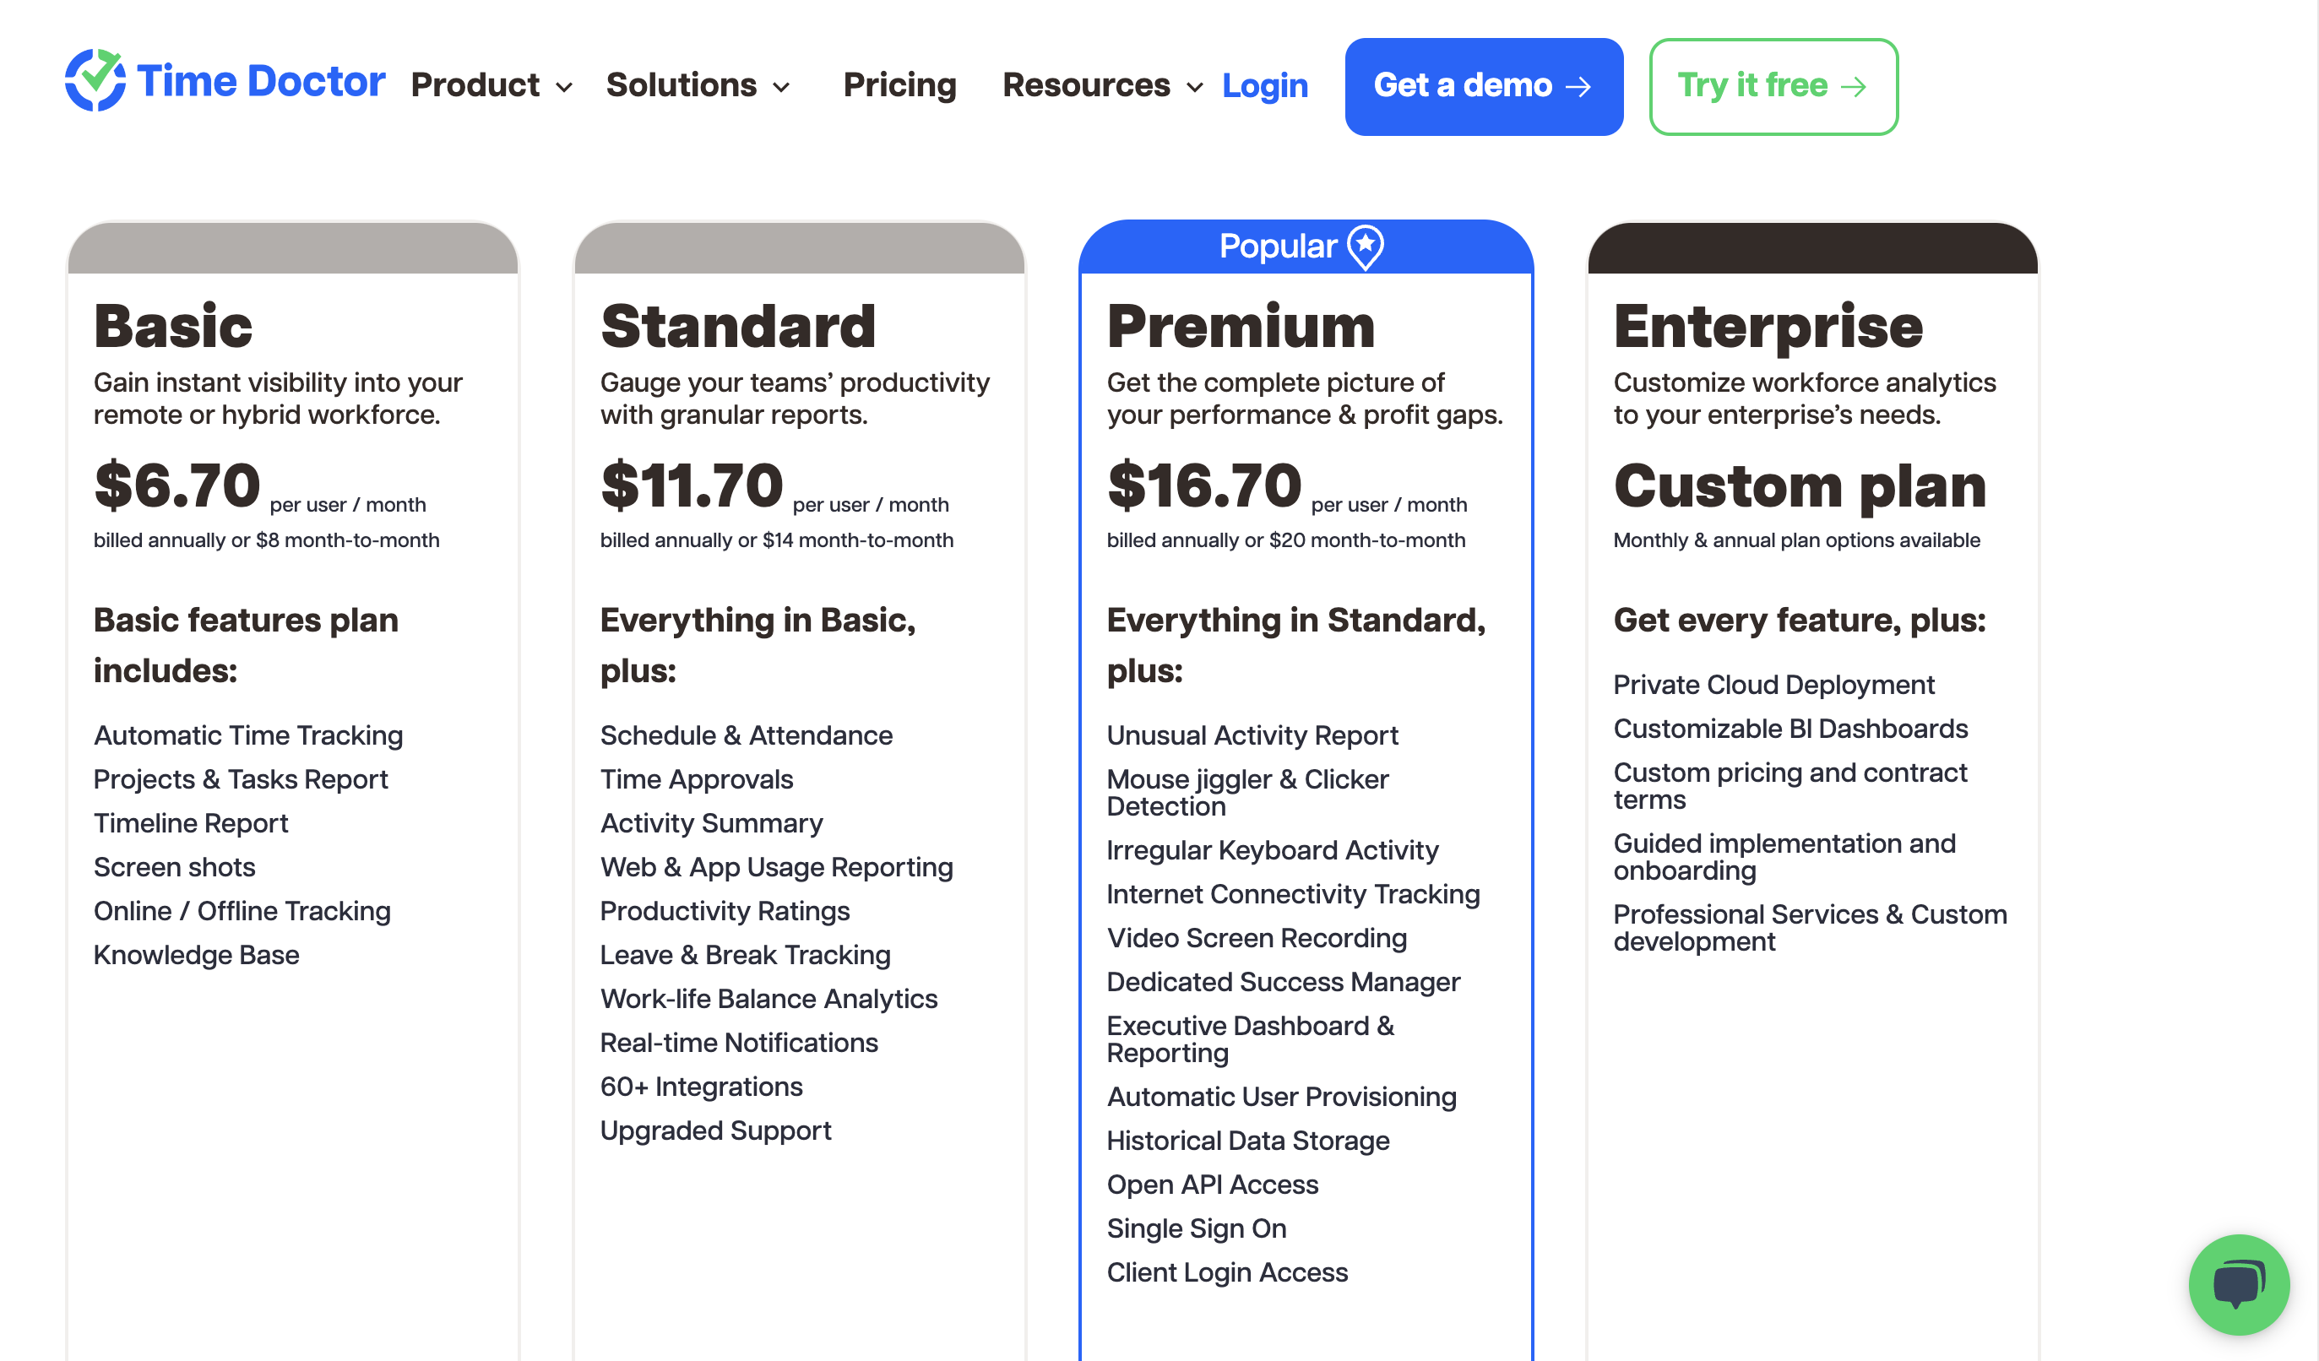Open the Pricing menu item
Image resolution: width=2319 pixels, height=1361 pixels.
(899, 84)
